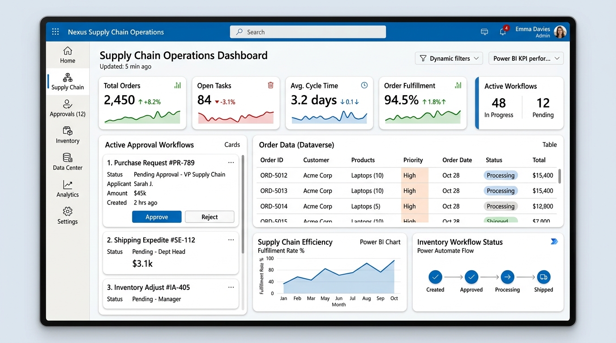Check the notifications bell
Screen dimensions: 616x343
(503, 32)
